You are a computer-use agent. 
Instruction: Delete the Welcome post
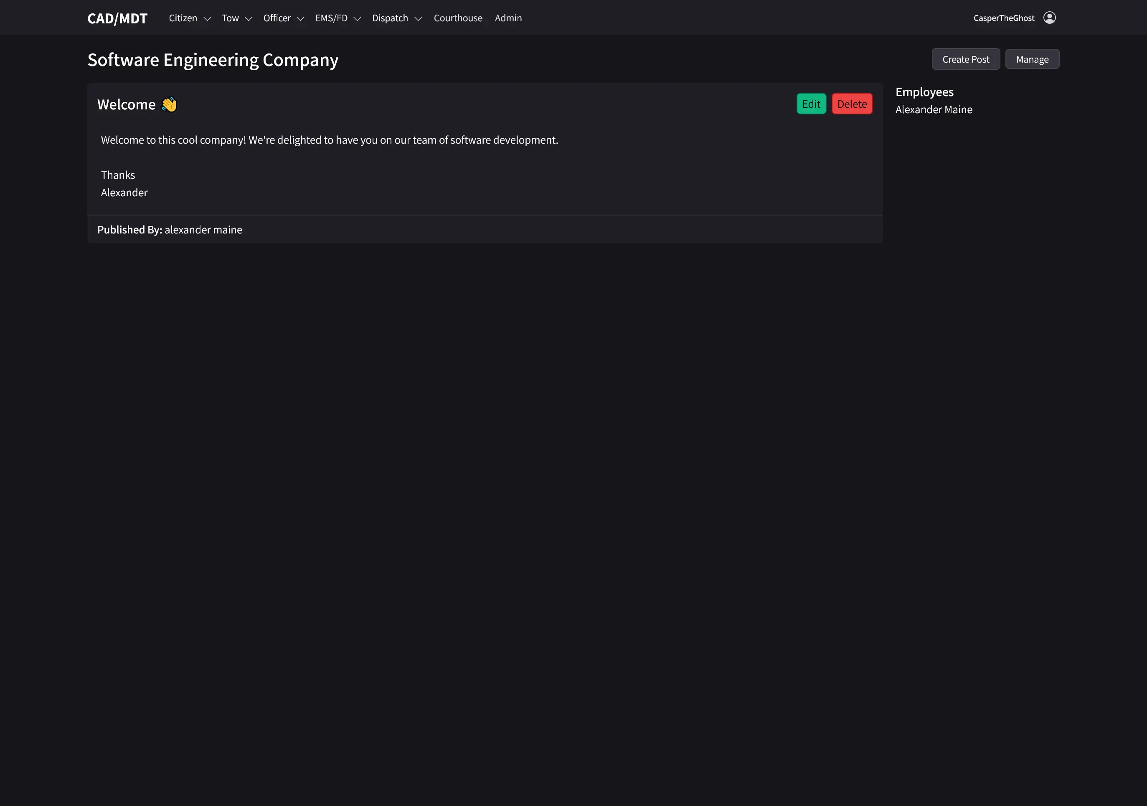pyautogui.click(x=852, y=104)
